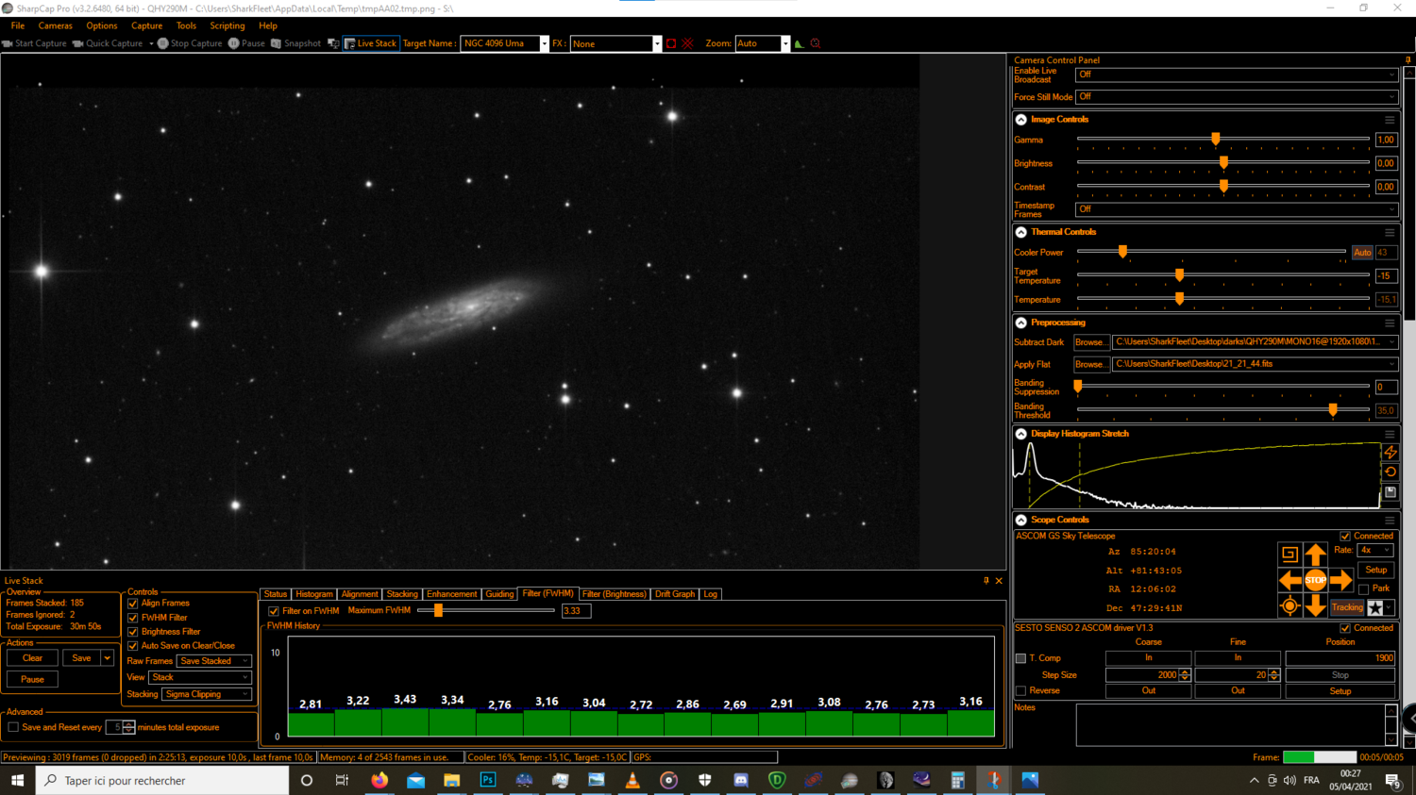Open the Target Name dropdown

click(x=544, y=42)
